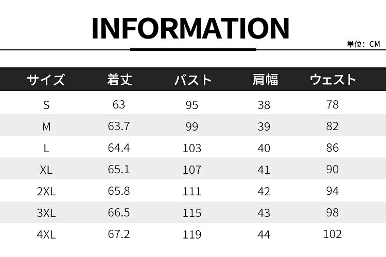Click the 95 bust value
This screenshot has width=386, height=257.
coord(192,105)
